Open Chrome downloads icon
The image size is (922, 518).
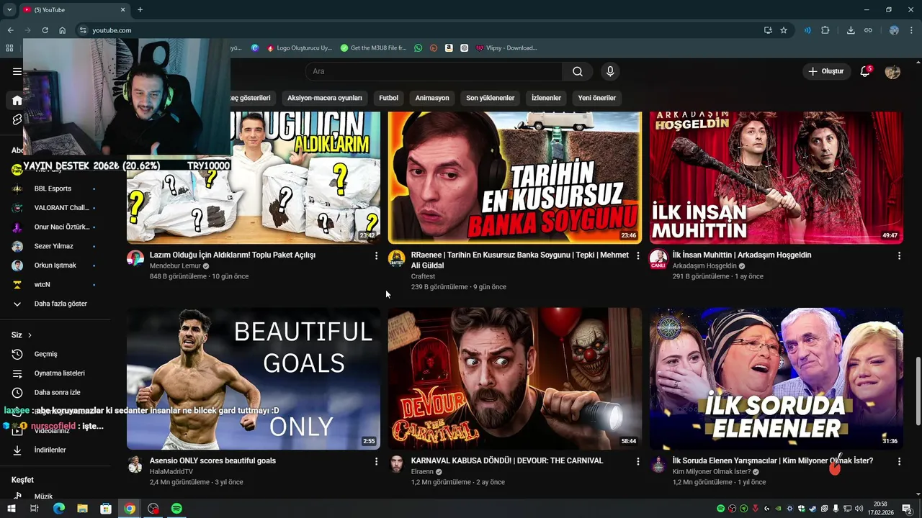[x=851, y=30]
